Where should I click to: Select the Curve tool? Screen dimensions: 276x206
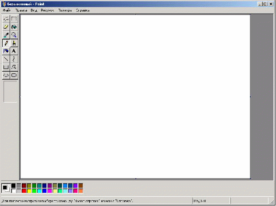tap(14, 59)
